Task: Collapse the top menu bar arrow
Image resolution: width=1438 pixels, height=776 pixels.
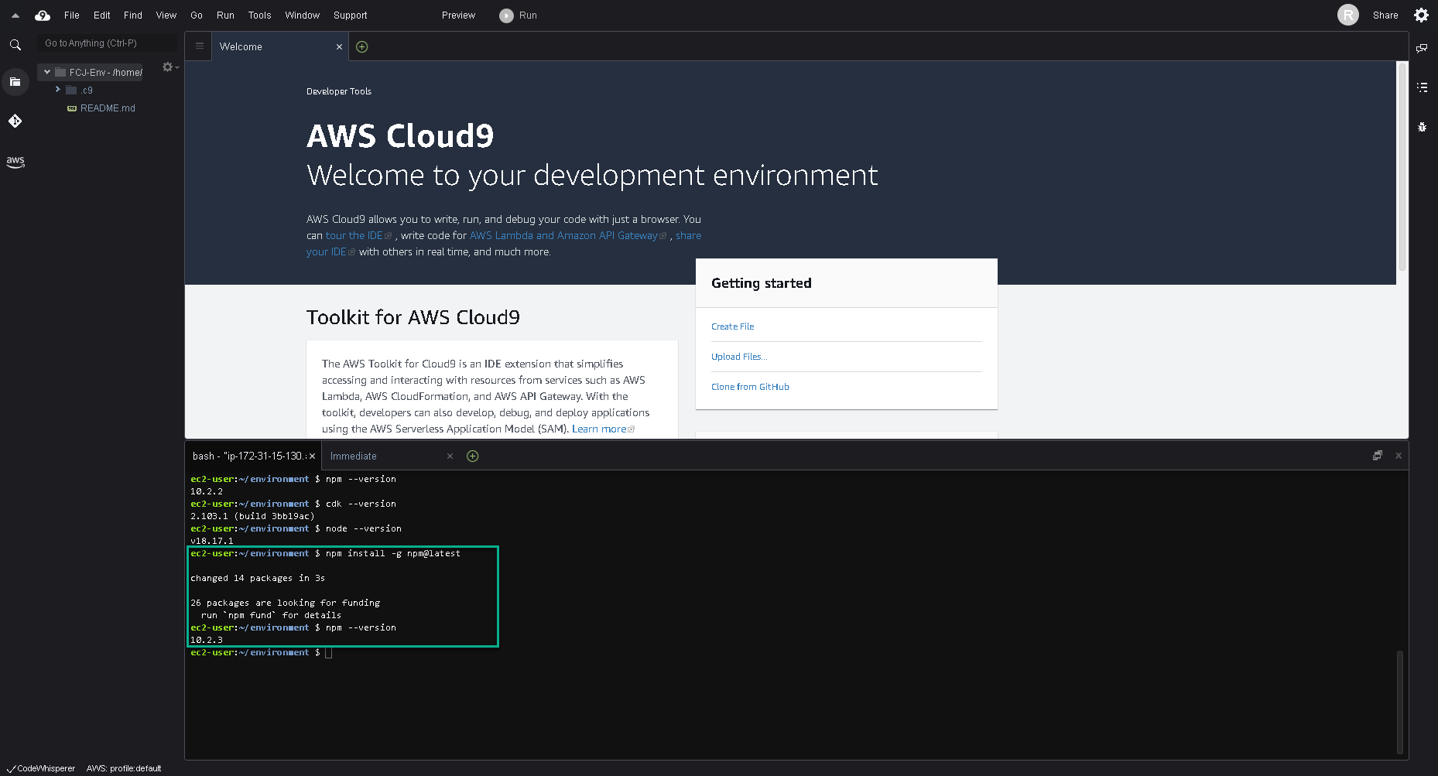Action: [x=15, y=15]
